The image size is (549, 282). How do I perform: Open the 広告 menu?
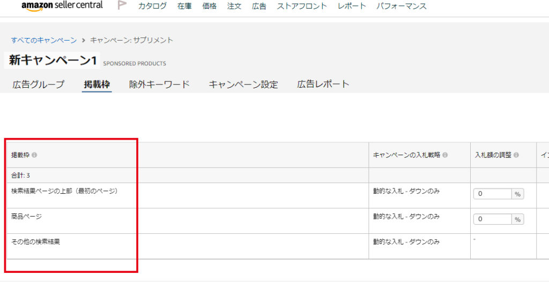[x=259, y=6]
